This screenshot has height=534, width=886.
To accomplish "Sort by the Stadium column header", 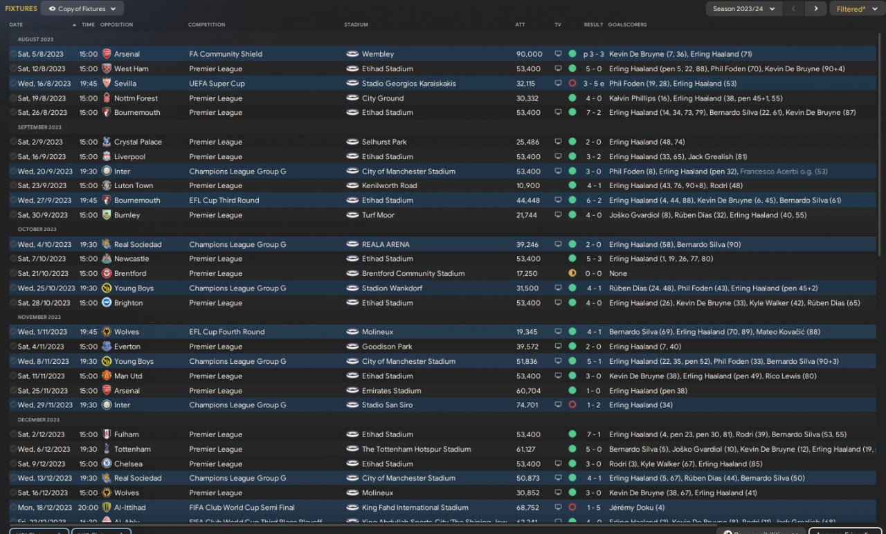I will (356, 25).
